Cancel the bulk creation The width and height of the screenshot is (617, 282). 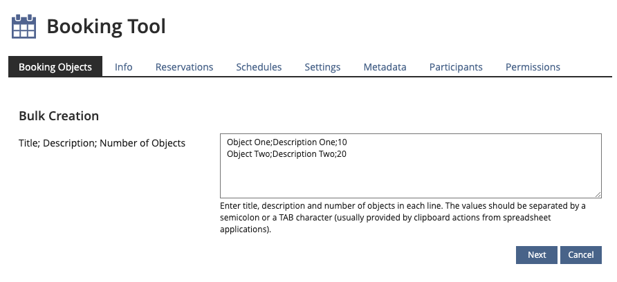580,255
